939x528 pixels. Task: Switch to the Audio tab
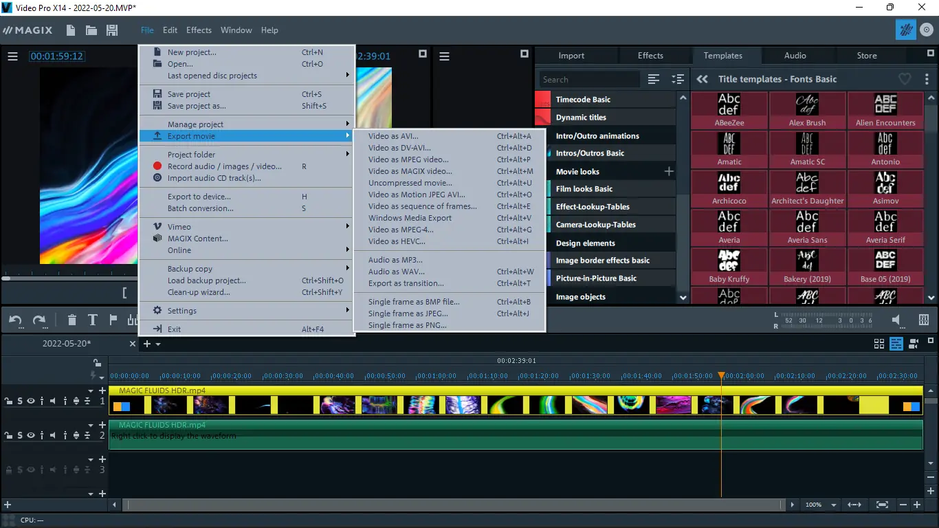[x=795, y=55]
